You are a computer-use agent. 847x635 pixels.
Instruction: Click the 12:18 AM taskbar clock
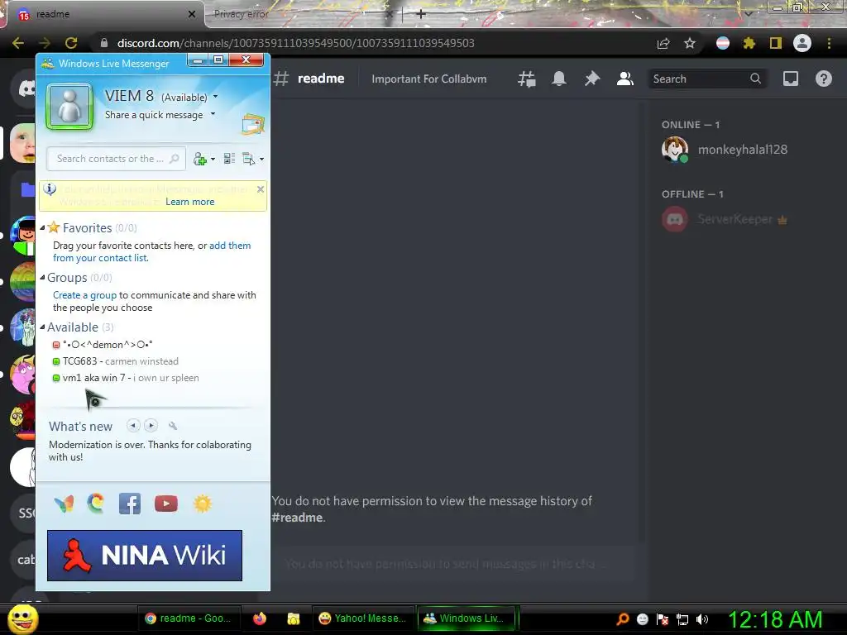click(776, 619)
